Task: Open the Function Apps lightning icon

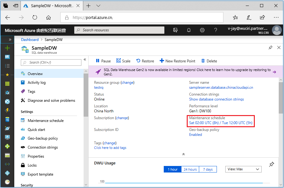Action: 7,110
